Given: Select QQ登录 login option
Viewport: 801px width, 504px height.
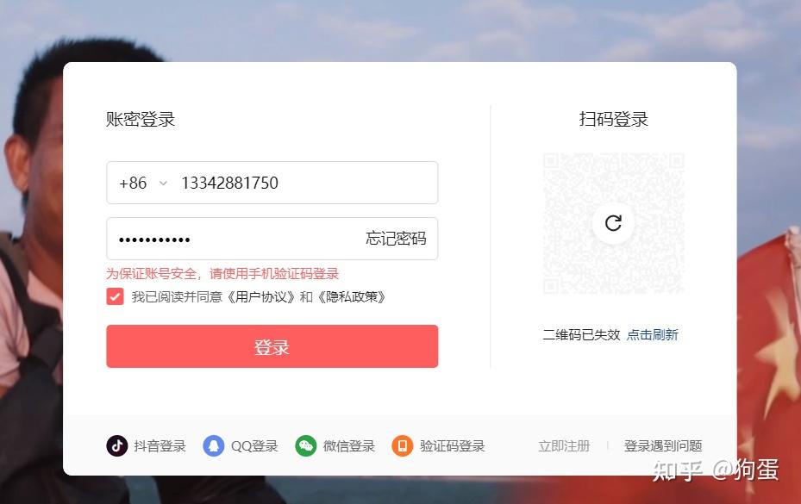Looking at the screenshot, I should pyautogui.click(x=241, y=445).
